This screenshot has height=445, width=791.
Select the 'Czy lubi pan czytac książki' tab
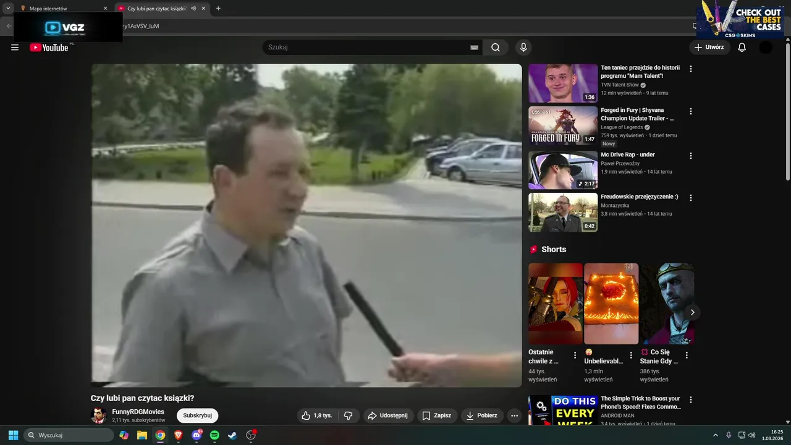click(156, 9)
